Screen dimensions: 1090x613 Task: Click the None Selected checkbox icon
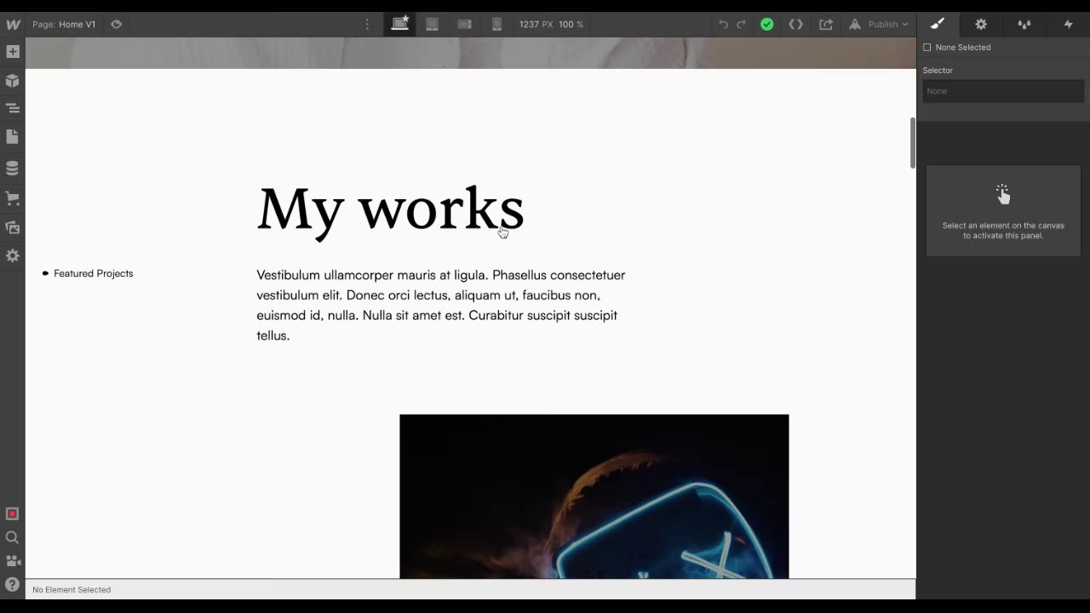point(927,47)
